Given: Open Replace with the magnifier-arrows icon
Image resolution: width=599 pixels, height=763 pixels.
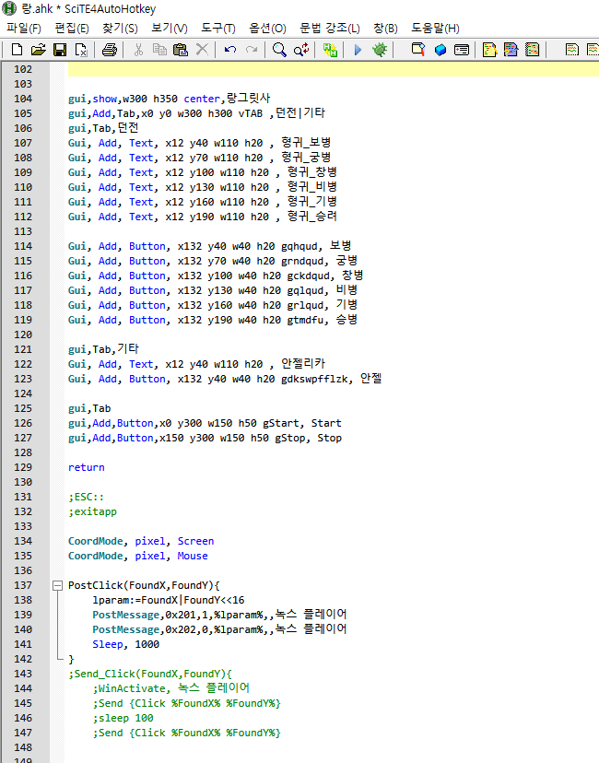Looking at the screenshot, I should point(301,50).
